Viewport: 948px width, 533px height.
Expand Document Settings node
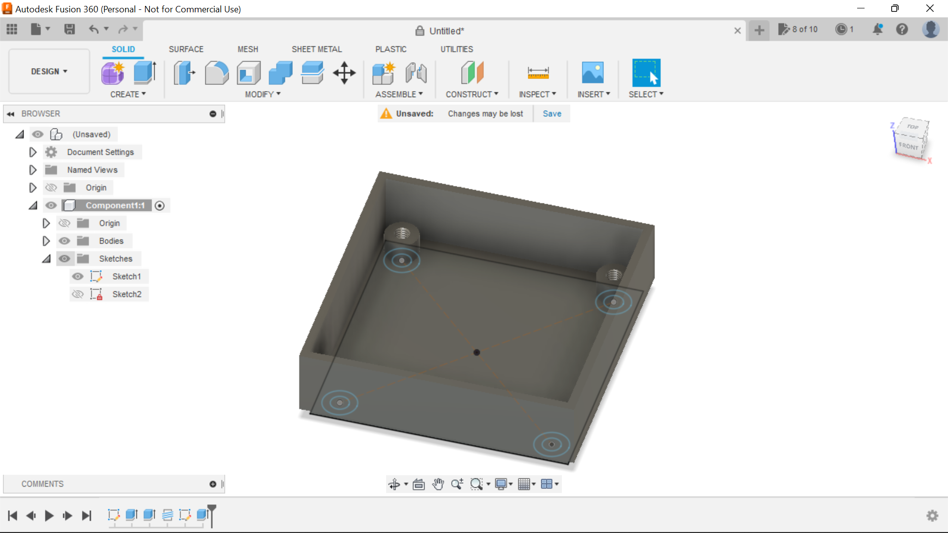[x=33, y=152]
